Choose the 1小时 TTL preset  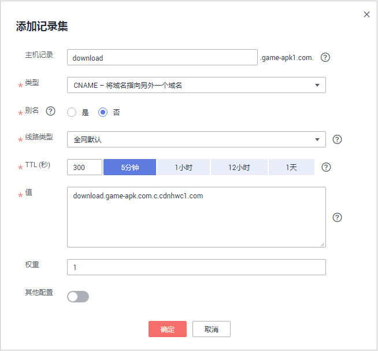point(183,167)
